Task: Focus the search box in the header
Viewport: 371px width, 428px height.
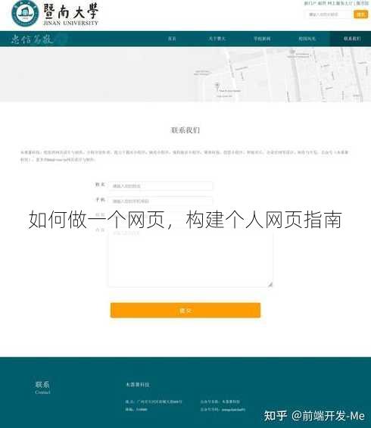Action: coord(328,14)
